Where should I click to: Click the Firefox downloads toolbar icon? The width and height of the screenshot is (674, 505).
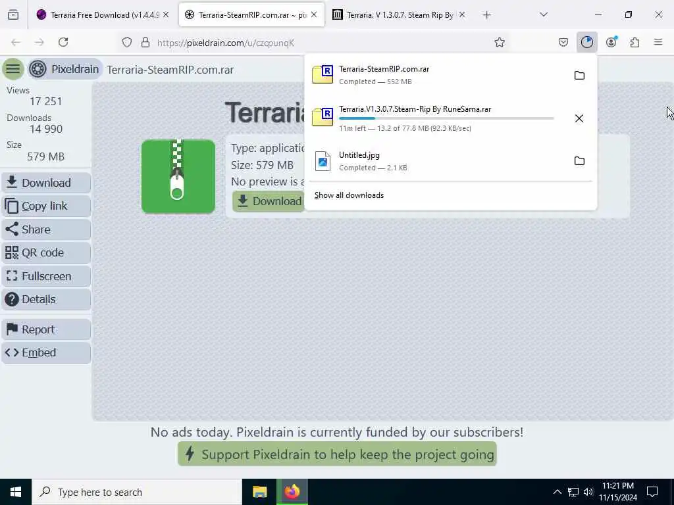coord(586,42)
